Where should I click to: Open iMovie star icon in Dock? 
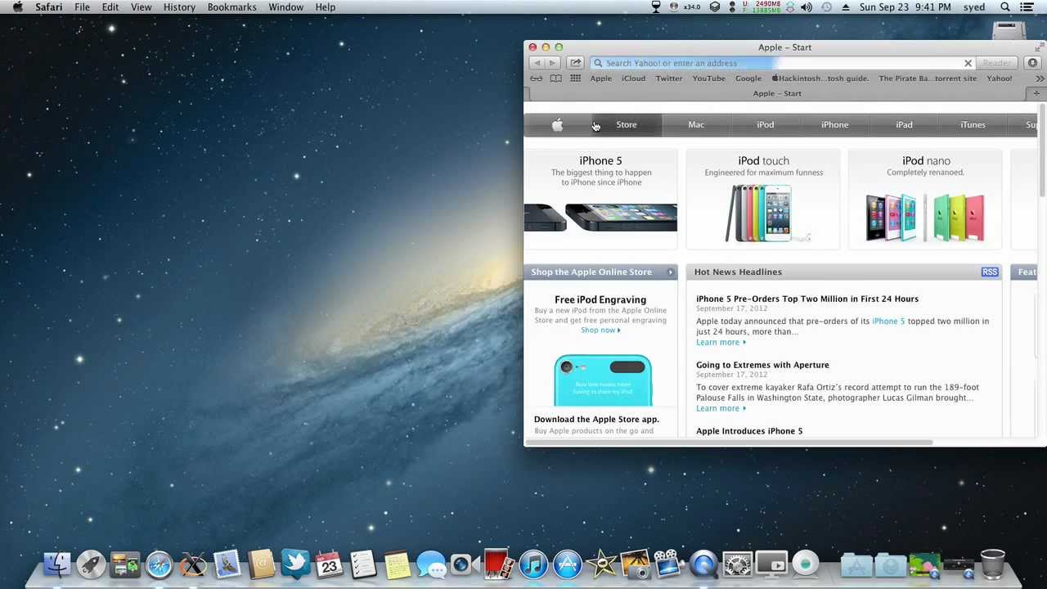click(x=601, y=564)
